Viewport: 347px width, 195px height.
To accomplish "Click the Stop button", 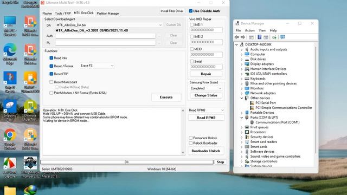I will 221,162.
